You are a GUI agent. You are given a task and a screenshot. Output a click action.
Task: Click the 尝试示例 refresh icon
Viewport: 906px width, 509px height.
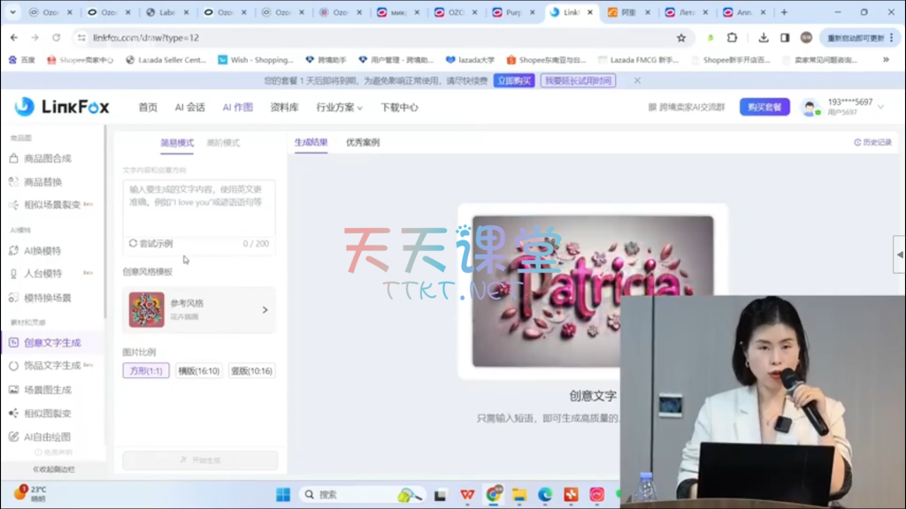tap(133, 244)
